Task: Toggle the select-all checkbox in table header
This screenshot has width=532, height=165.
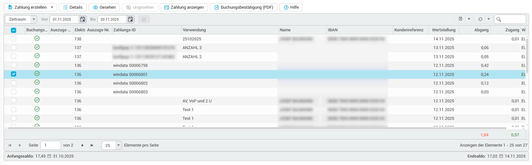Action: (x=14, y=30)
